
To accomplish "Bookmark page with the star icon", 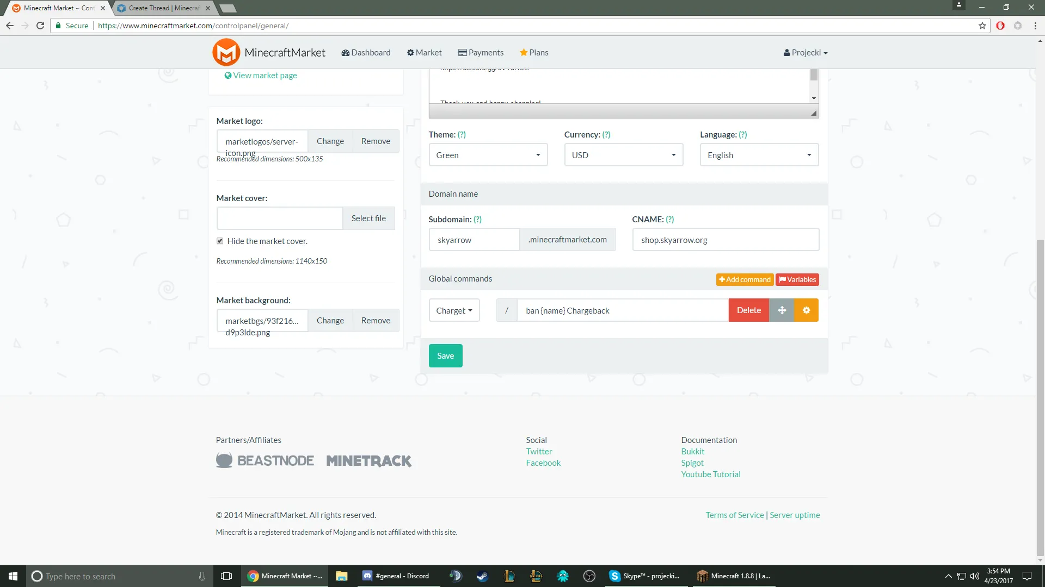I will pos(982,26).
